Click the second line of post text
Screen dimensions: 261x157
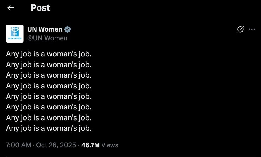point(49,64)
